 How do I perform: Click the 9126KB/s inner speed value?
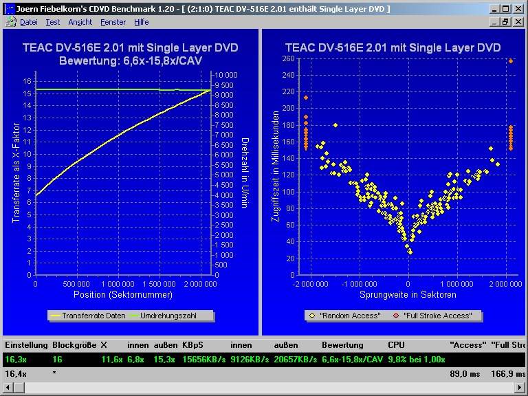click(250, 360)
